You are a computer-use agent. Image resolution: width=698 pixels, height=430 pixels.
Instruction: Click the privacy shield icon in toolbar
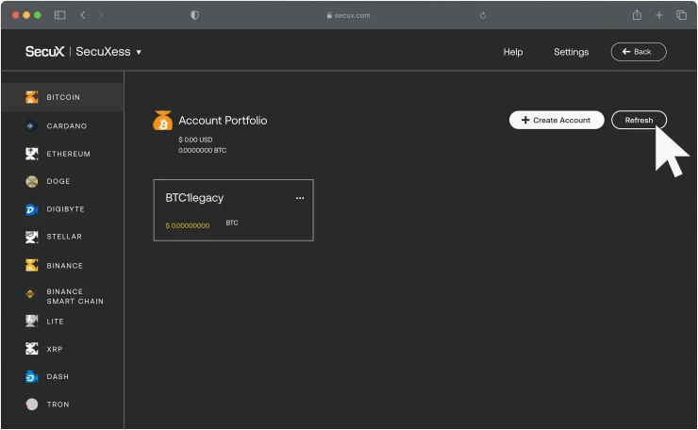click(194, 15)
